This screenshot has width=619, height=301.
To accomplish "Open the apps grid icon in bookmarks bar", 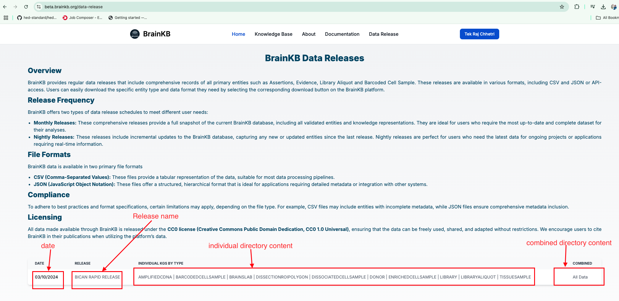I will 6,18.
